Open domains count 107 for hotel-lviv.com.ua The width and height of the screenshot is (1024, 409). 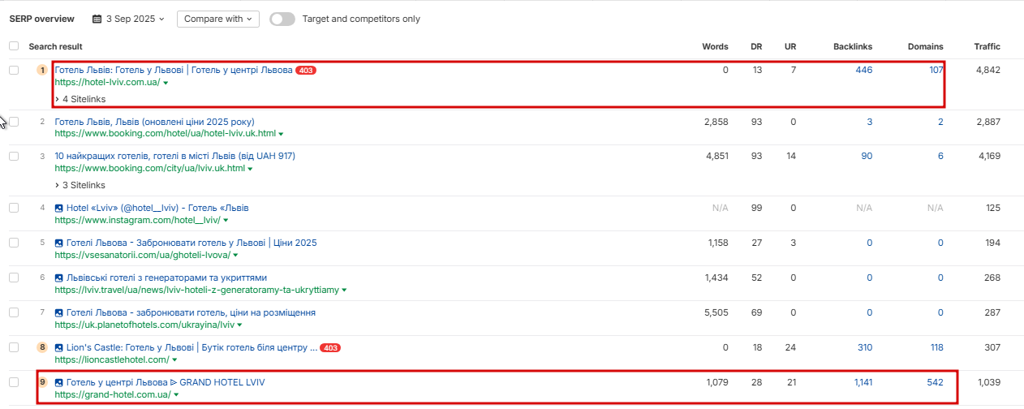tap(936, 71)
